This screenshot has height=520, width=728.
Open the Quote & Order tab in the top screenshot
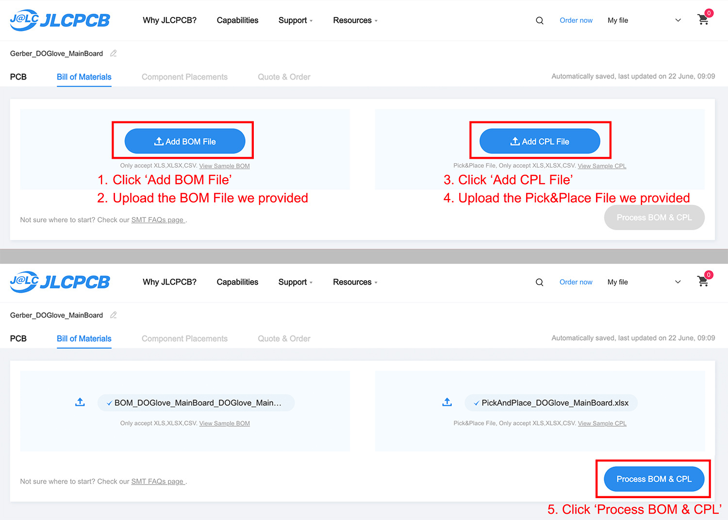point(284,77)
